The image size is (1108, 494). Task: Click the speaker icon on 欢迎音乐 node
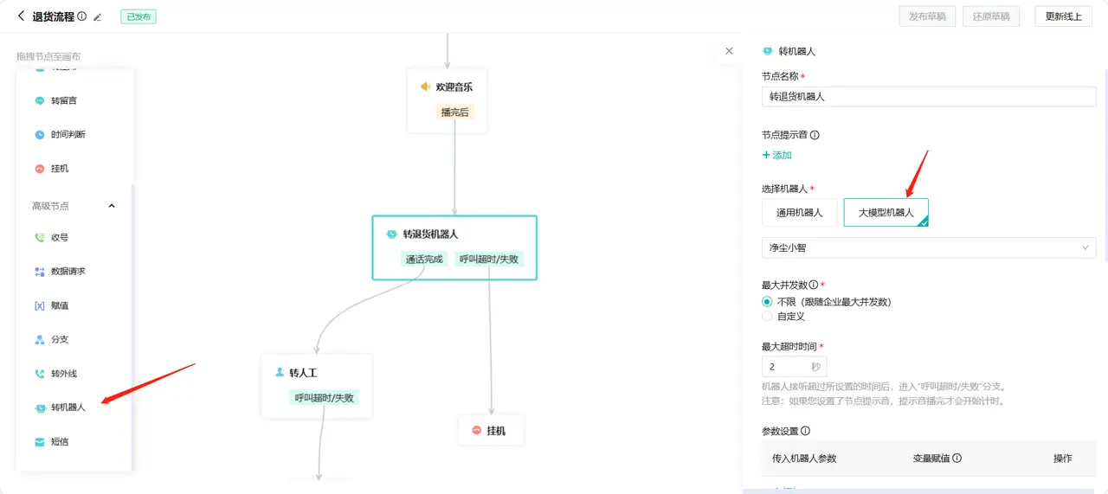425,87
